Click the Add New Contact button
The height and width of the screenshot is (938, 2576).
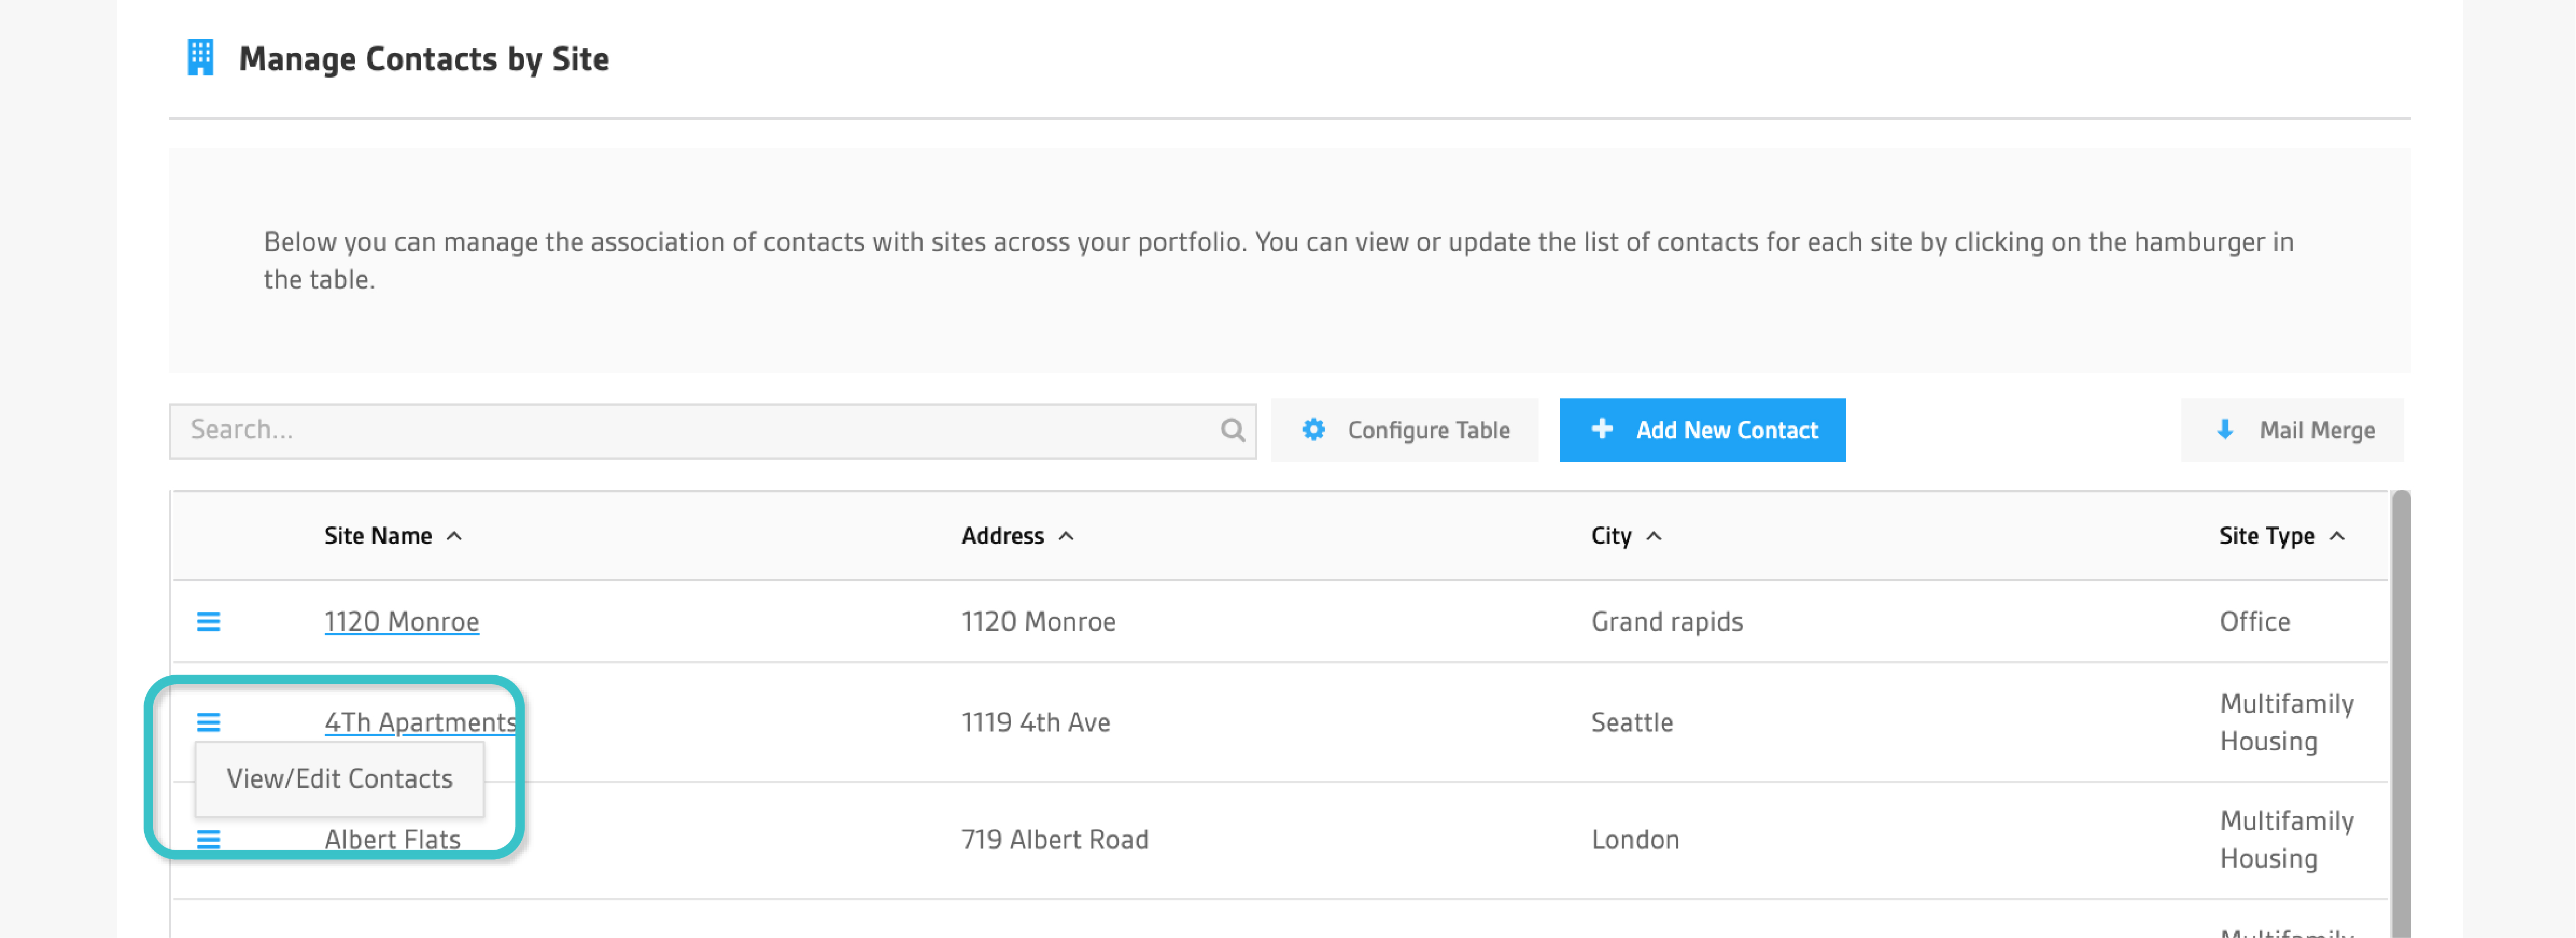1702,430
